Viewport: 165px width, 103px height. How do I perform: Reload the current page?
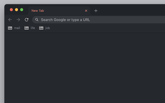click(x=27, y=20)
